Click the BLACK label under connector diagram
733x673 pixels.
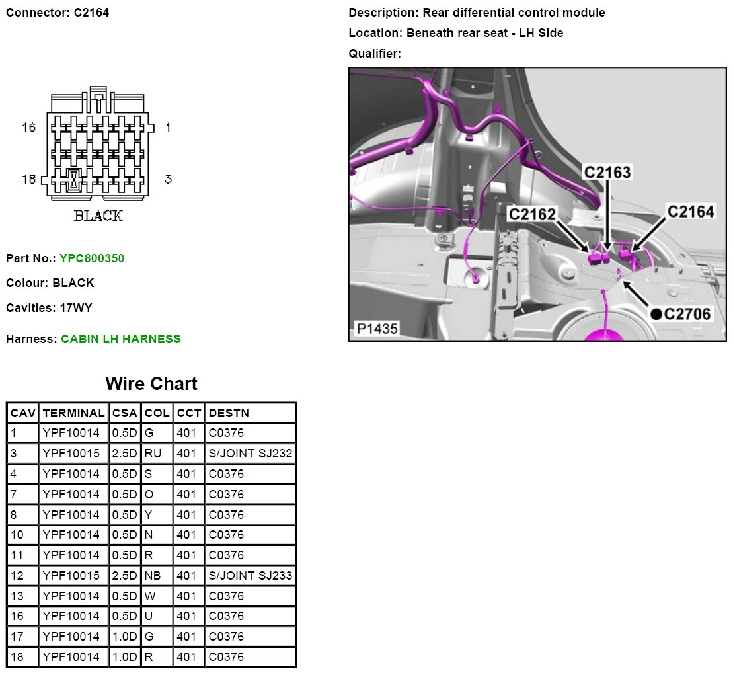(98, 216)
